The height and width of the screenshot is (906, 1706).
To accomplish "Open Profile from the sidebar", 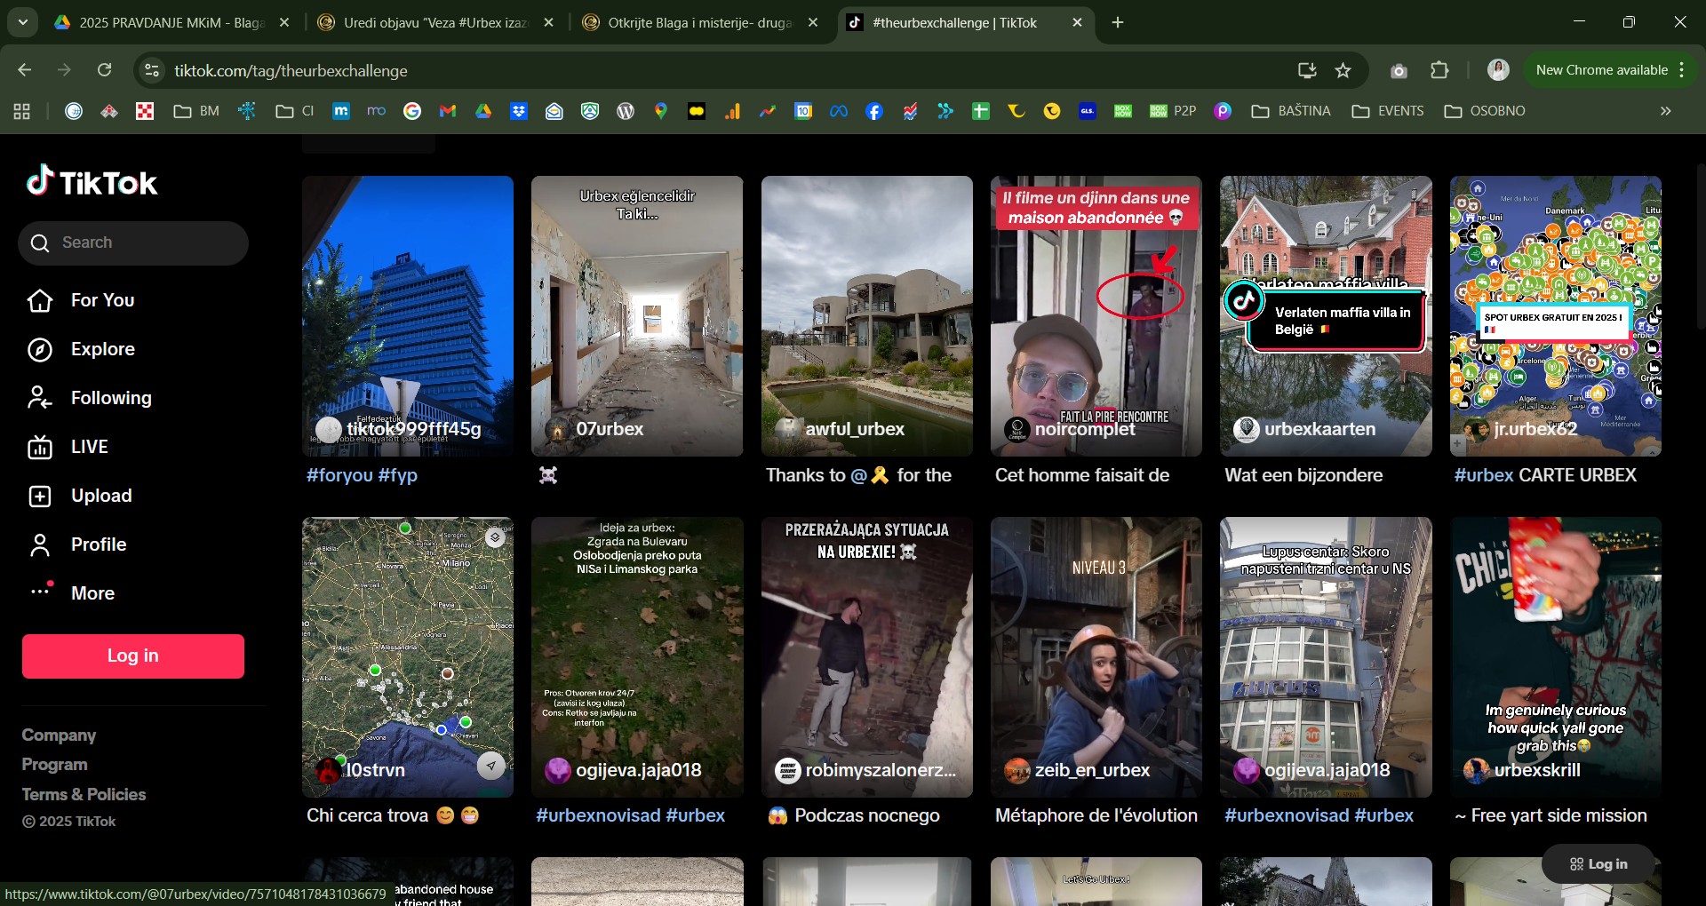I will [x=98, y=544].
